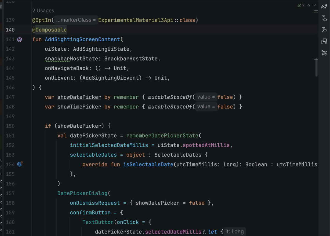Click the 'it: Long' lambda inlay hint

coord(235,232)
